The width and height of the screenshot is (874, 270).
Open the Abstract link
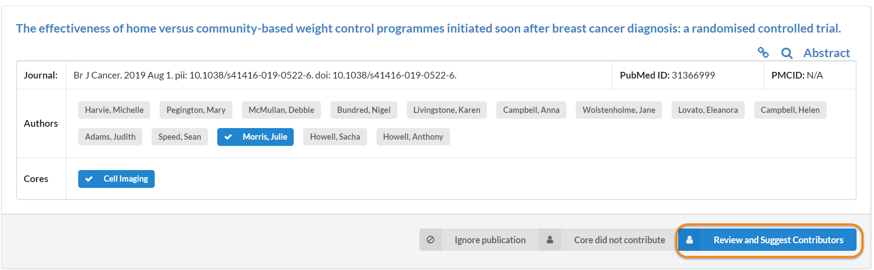pyautogui.click(x=826, y=53)
